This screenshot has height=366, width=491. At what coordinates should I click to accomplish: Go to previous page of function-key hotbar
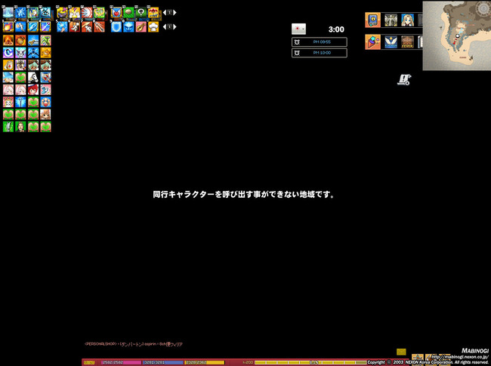165,13
